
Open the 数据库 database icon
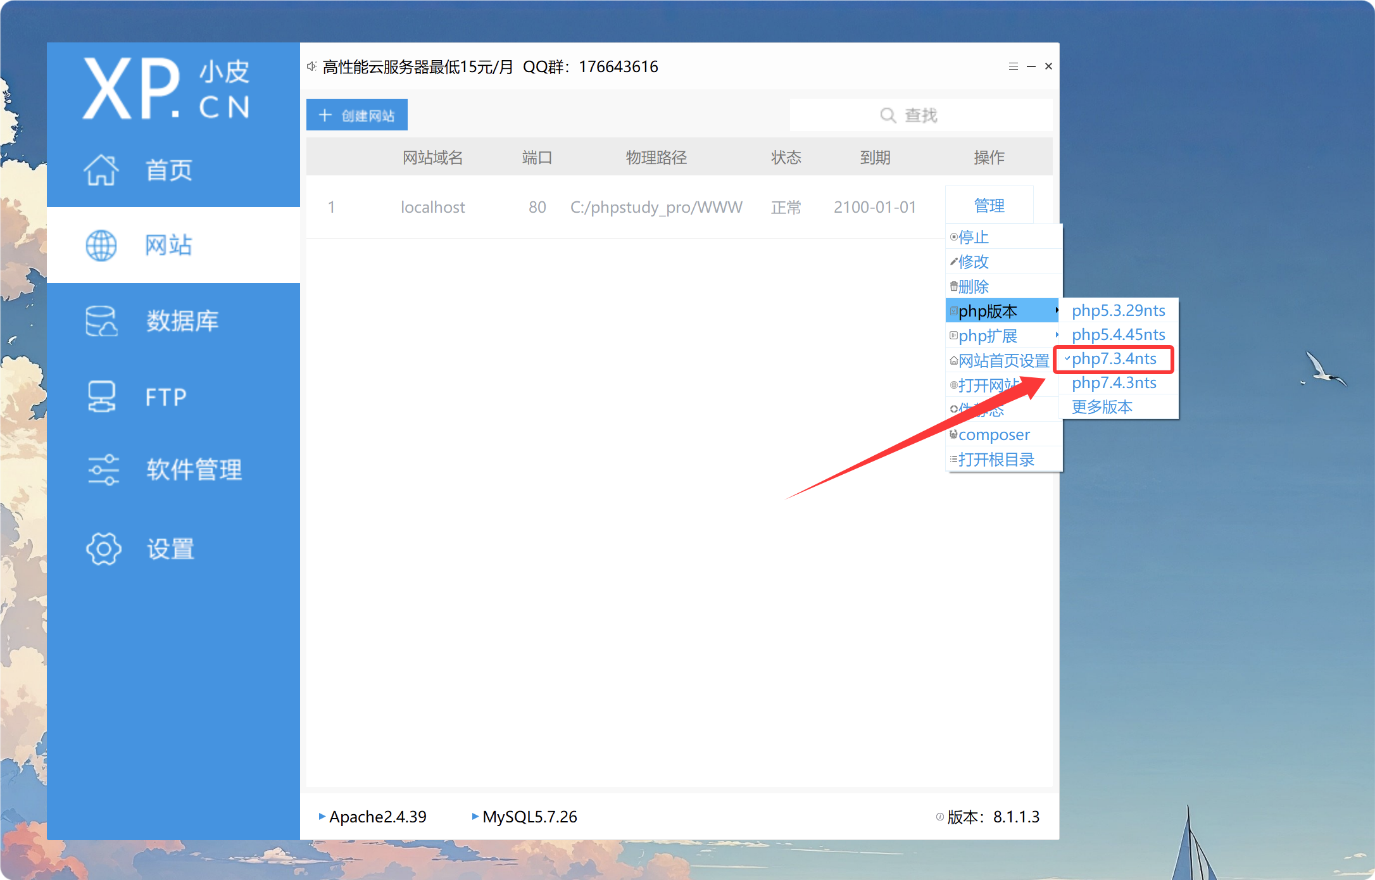101,321
